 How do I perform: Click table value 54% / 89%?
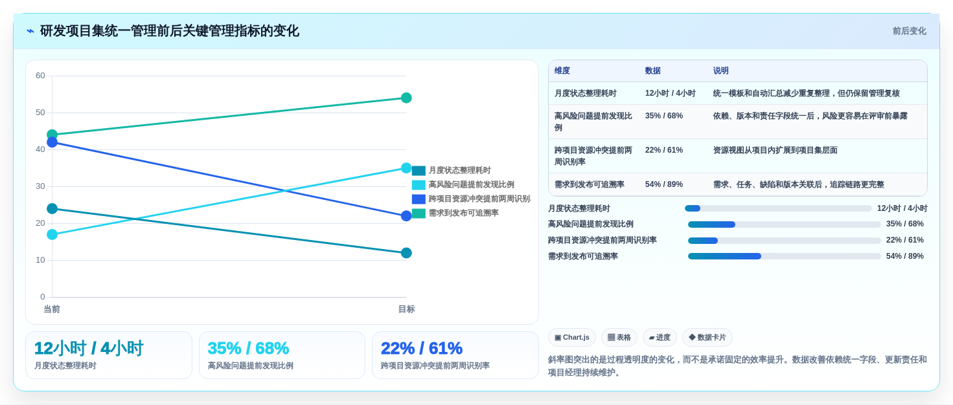click(x=664, y=184)
